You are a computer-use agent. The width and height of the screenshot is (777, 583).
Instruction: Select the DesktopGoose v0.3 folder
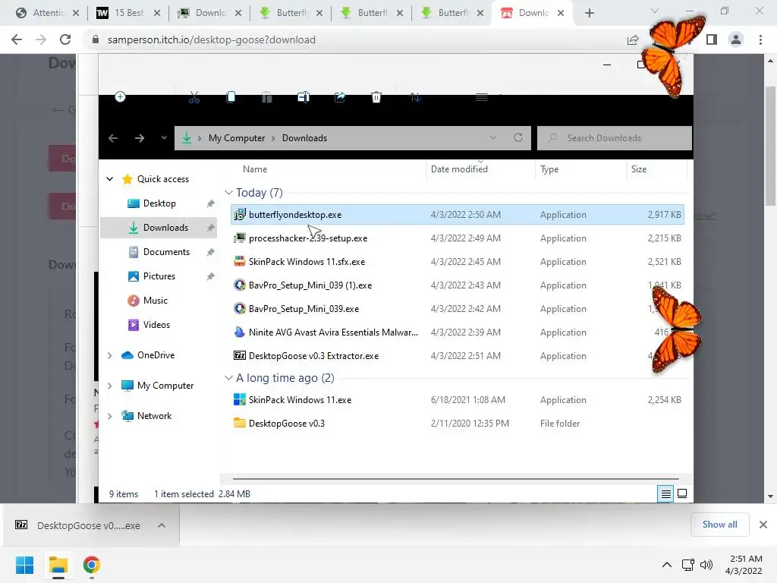[457, 424]
